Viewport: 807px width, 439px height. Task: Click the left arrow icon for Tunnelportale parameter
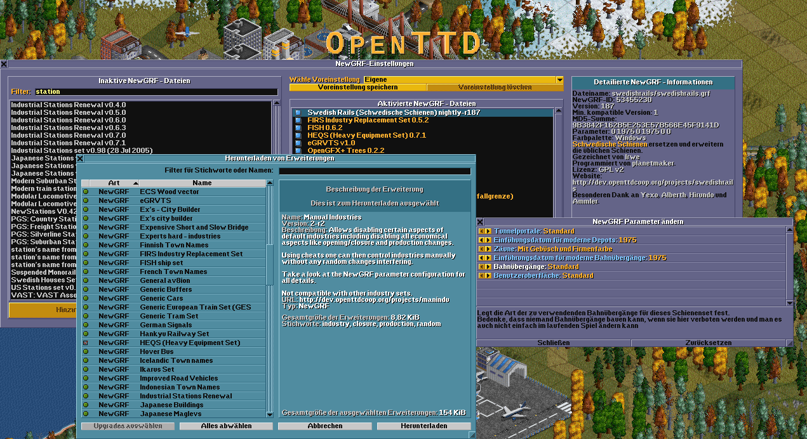[481, 231]
